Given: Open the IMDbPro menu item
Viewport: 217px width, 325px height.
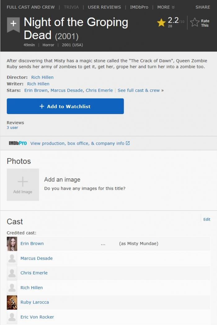Looking at the screenshot, I should (x=139, y=7).
